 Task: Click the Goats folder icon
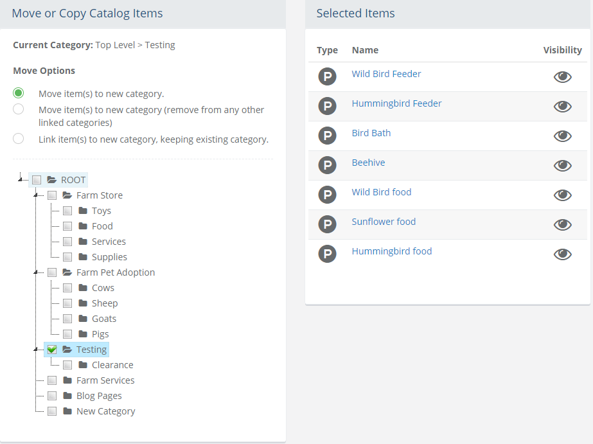coord(83,319)
